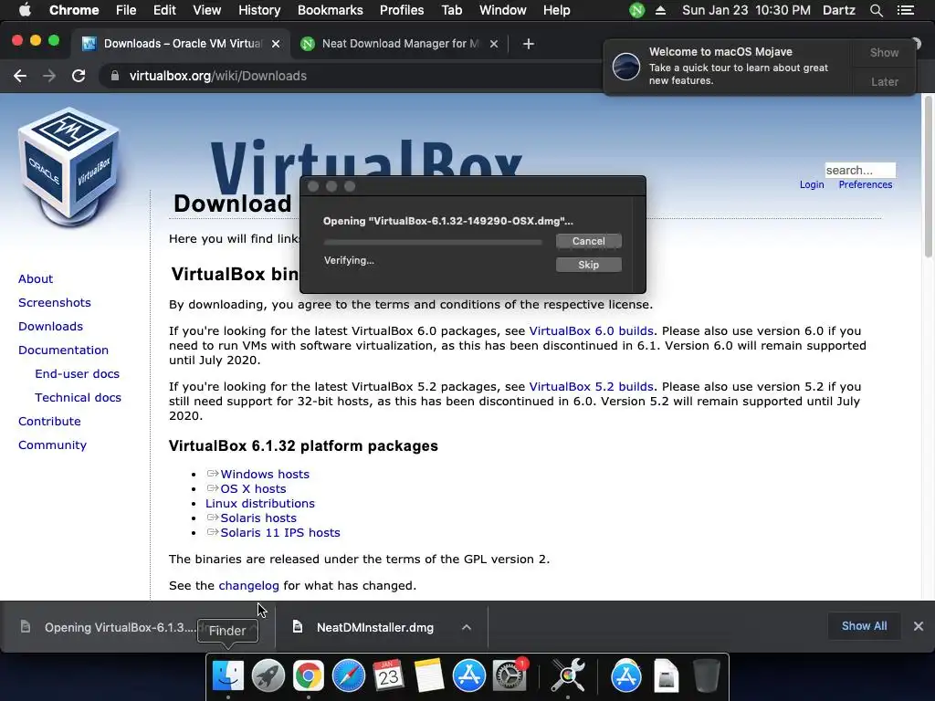
Task: Open the Help menu
Action: 556,10
